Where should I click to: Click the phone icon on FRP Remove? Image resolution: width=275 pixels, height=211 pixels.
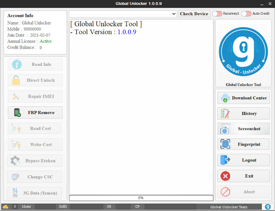(x=17, y=112)
